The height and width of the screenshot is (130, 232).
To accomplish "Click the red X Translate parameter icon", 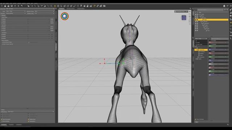I will point(210,43).
